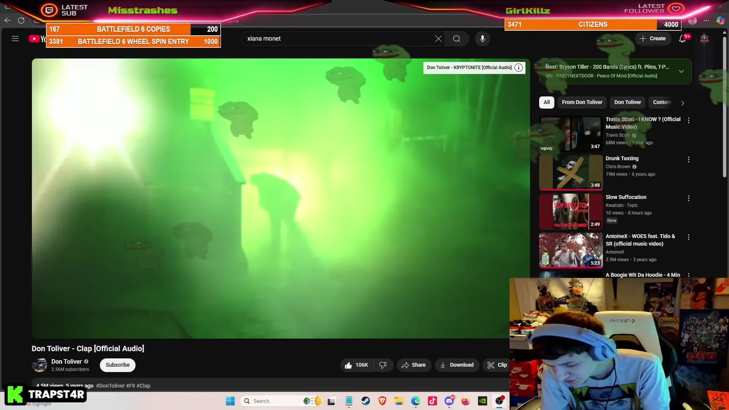The image size is (729, 410).
Task: Subscribe to the Don Toliver channel
Action: [x=118, y=365]
